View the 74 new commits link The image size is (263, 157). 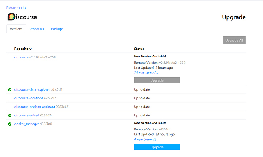pyautogui.click(x=146, y=72)
